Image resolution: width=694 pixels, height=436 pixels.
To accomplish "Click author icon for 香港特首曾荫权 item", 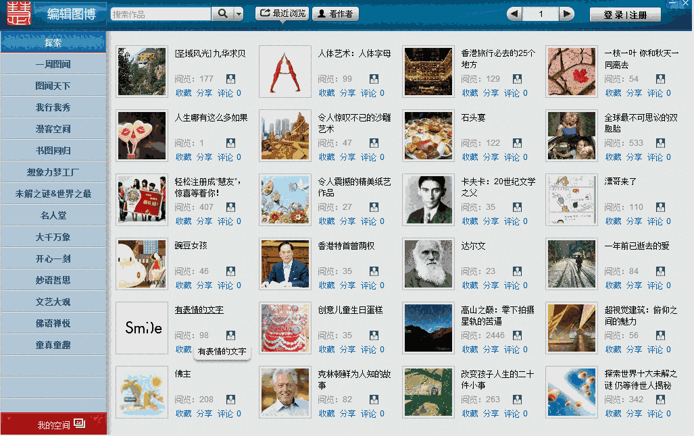I will (x=374, y=271).
